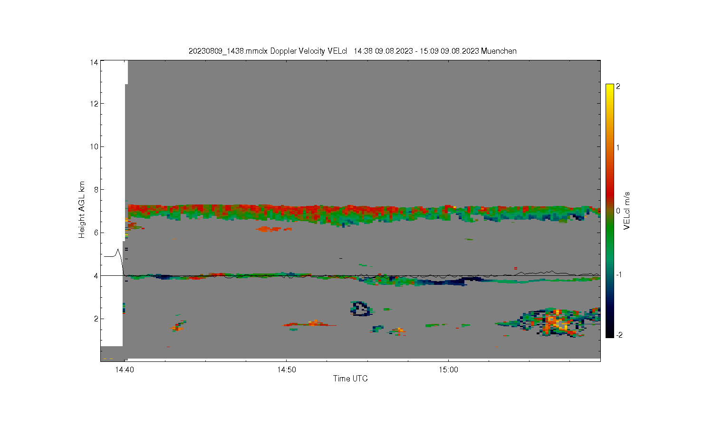Screen dimensions: 713x428
Task: Click the black line peak before 14:40
Action: (118, 250)
